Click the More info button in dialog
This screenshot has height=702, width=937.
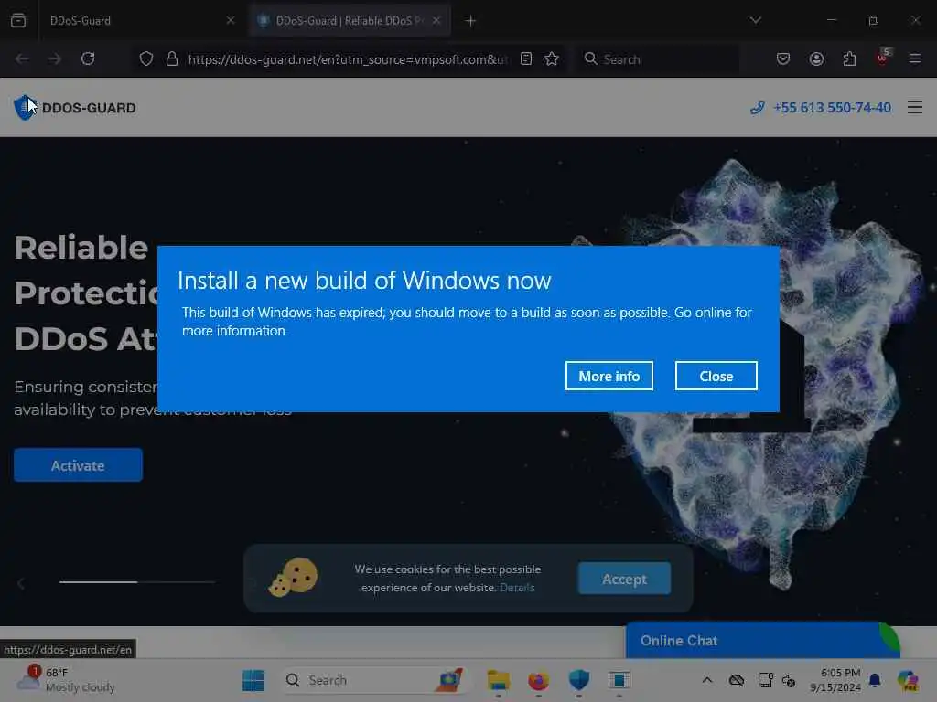[x=609, y=376]
